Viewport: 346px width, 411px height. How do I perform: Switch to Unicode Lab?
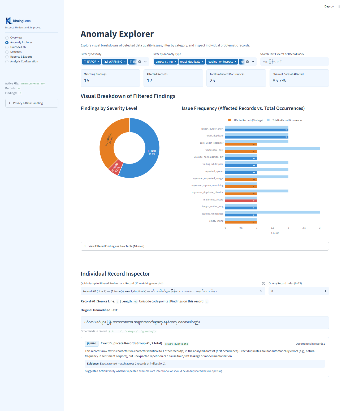(x=15, y=47)
